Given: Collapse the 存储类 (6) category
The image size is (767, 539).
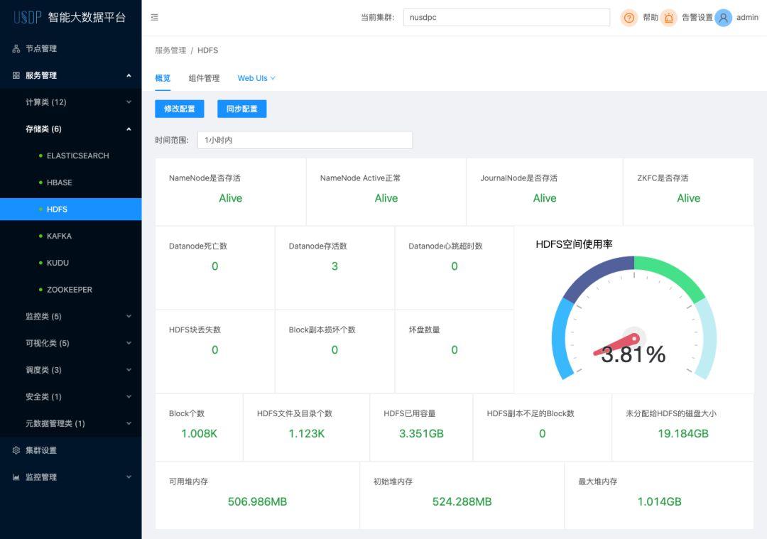Looking at the screenshot, I should pyautogui.click(x=71, y=129).
